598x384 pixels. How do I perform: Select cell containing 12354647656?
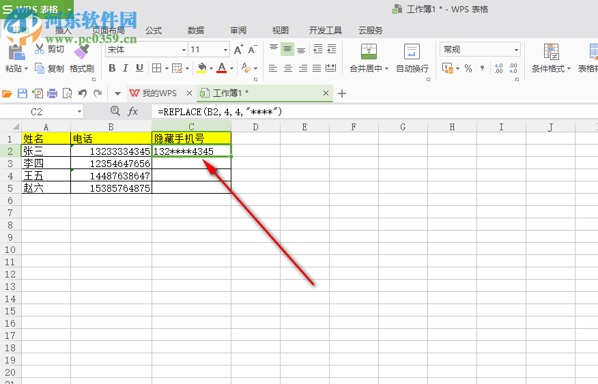click(x=111, y=163)
